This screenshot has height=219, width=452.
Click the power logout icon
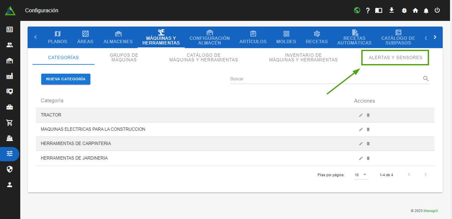[x=437, y=10]
